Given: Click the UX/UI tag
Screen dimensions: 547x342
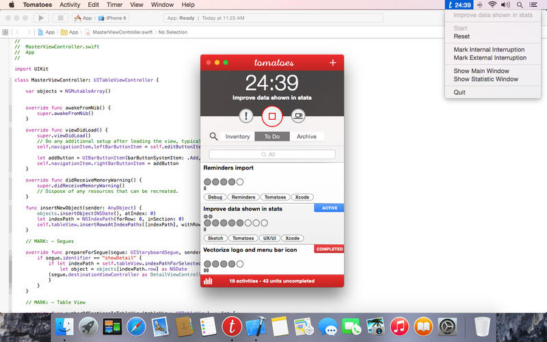Looking at the screenshot, I should click(269, 238).
